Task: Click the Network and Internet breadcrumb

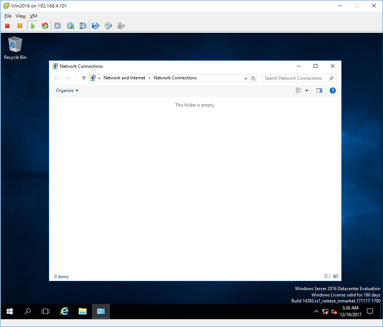Action: [124, 78]
